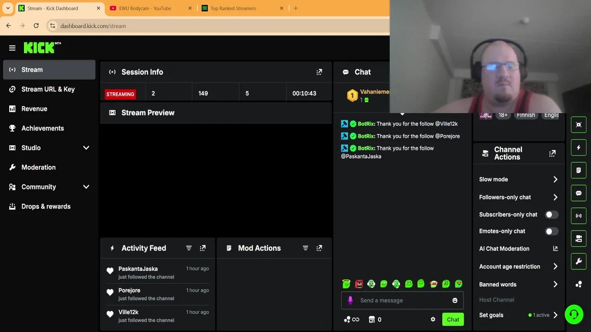Open the hamburger menu next to Kick logo

point(12,48)
